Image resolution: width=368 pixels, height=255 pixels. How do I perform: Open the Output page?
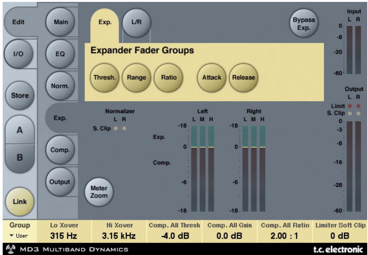tap(60, 182)
